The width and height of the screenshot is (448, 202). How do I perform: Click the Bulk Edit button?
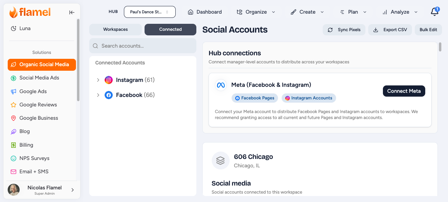click(x=428, y=30)
